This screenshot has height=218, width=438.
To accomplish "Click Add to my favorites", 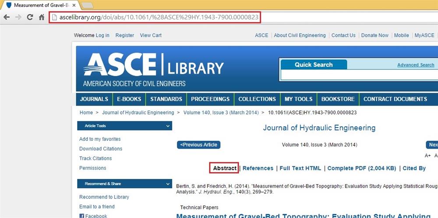I will (100, 139).
